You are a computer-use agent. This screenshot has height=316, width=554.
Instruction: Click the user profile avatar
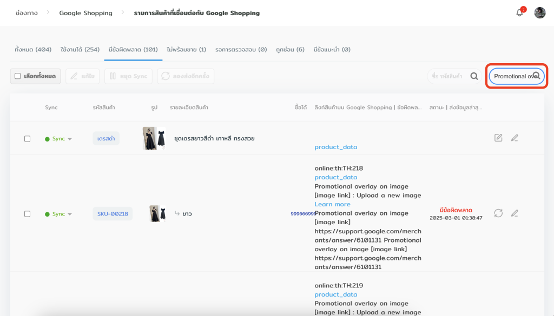(x=539, y=13)
